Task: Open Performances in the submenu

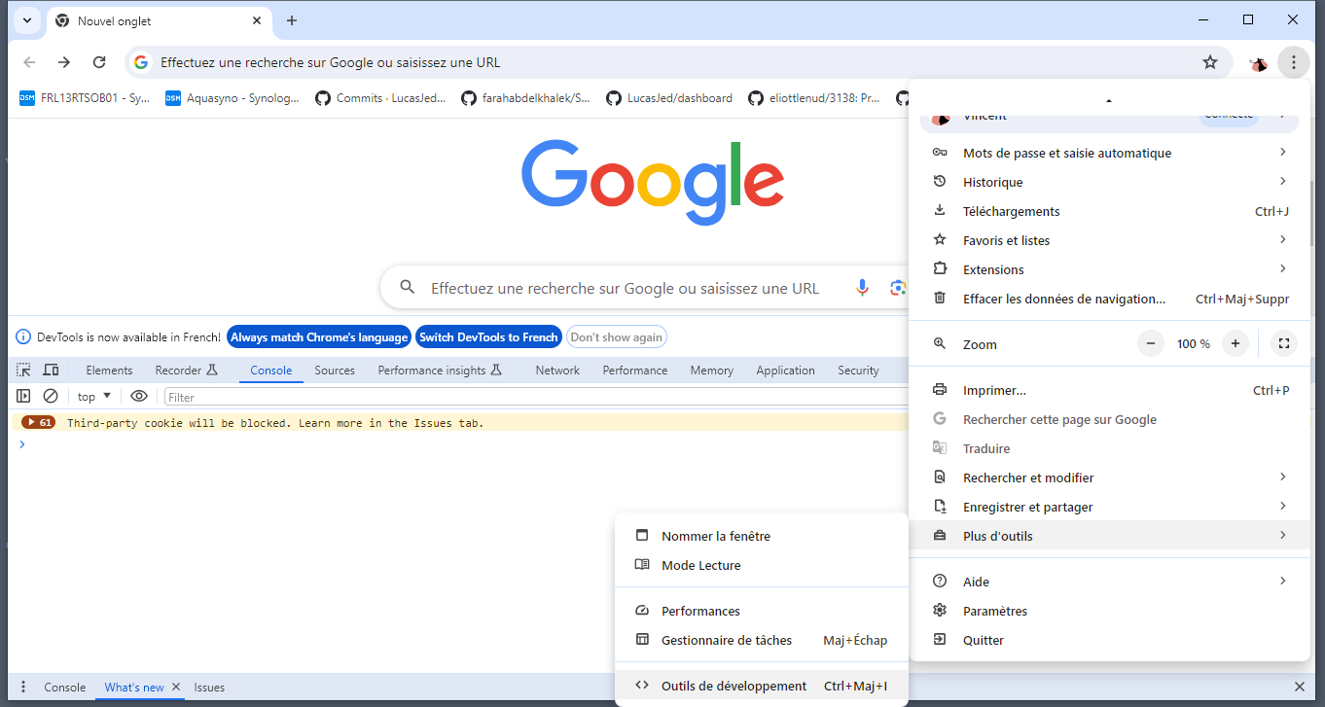Action: point(761,611)
